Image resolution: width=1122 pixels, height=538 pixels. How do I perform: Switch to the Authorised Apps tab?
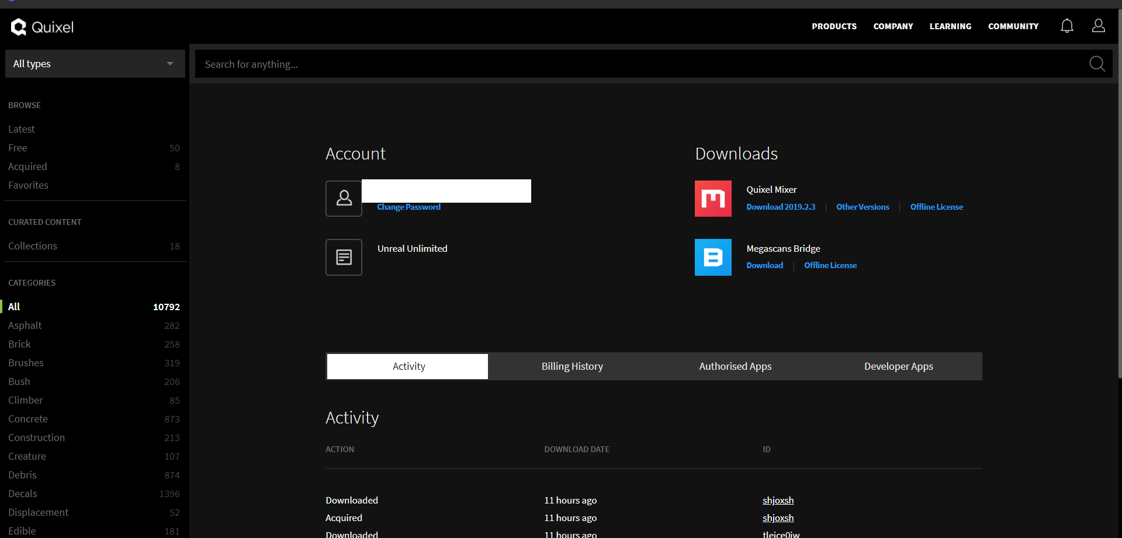pyautogui.click(x=735, y=366)
